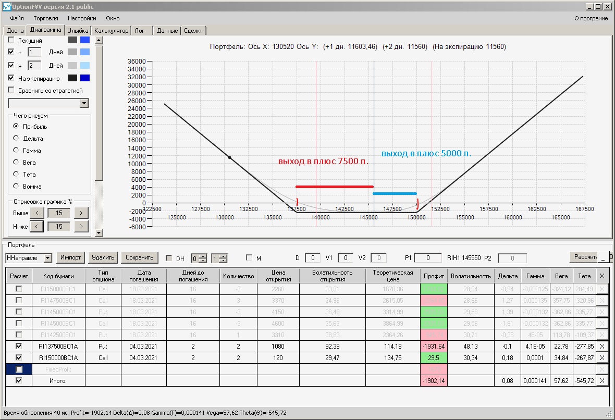This screenshot has width=615, height=420.
Task: Click X icon on RI137500BO1A row
Action: (x=602, y=346)
